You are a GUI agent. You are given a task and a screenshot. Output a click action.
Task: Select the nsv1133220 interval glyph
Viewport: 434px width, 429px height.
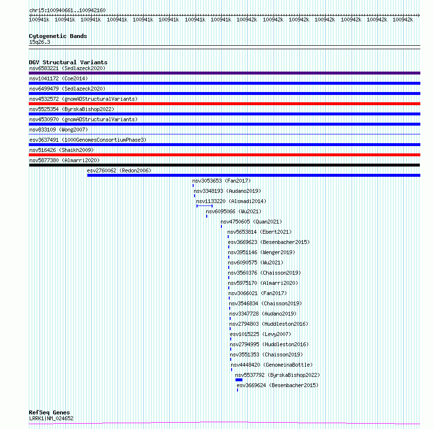pyautogui.click(x=204, y=206)
